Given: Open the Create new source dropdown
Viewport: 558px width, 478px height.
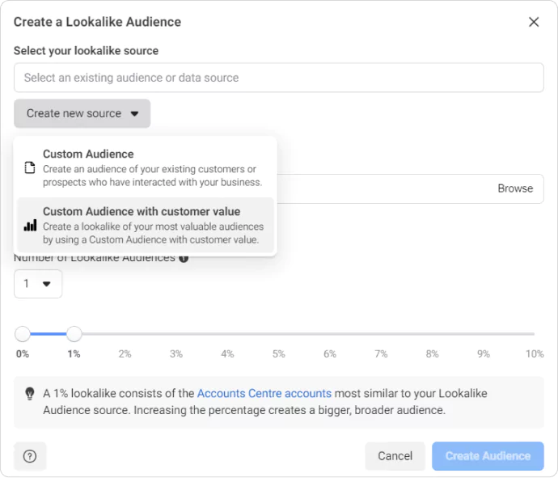Looking at the screenshot, I should [x=82, y=113].
